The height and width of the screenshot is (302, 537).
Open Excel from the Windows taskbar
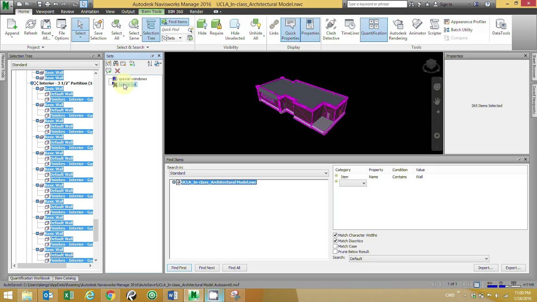coord(69,296)
